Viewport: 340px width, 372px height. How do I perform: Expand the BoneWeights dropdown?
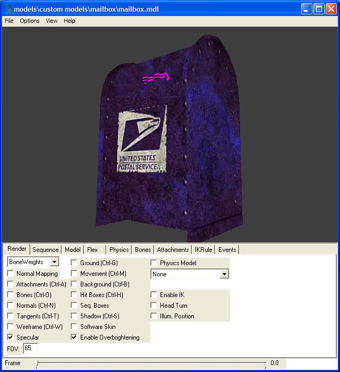pyautogui.click(x=54, y=262)
